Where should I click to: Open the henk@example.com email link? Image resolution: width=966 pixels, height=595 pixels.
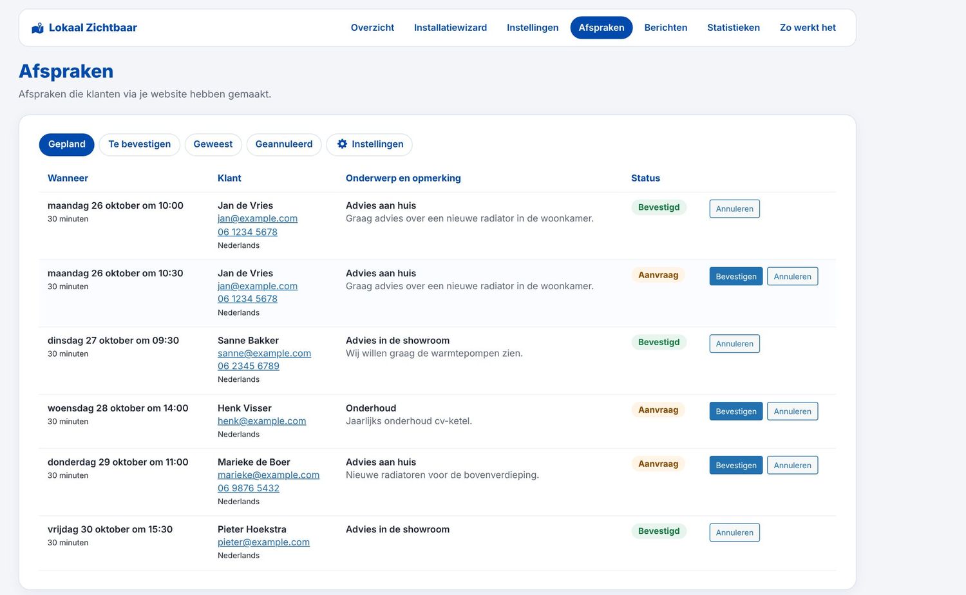[x=261, y=421]
